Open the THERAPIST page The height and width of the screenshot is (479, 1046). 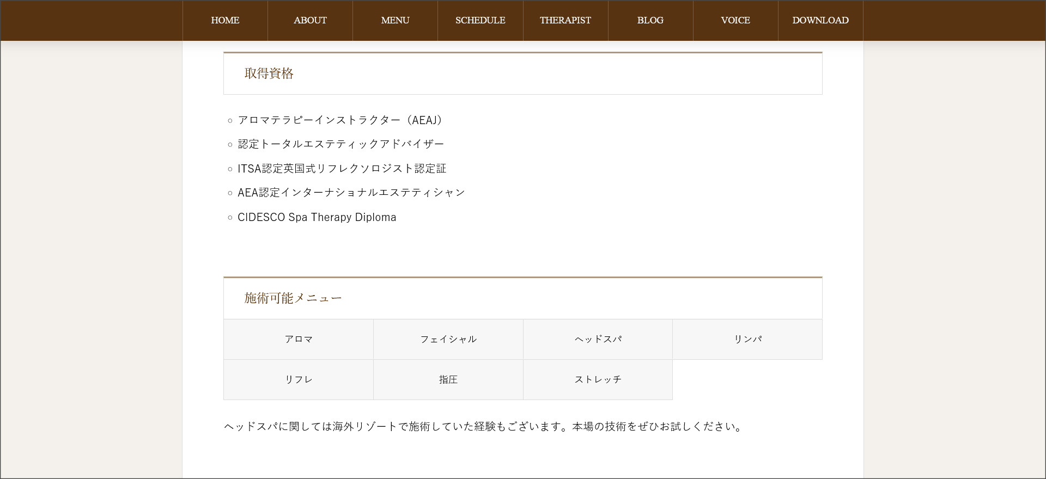point(565,21)
